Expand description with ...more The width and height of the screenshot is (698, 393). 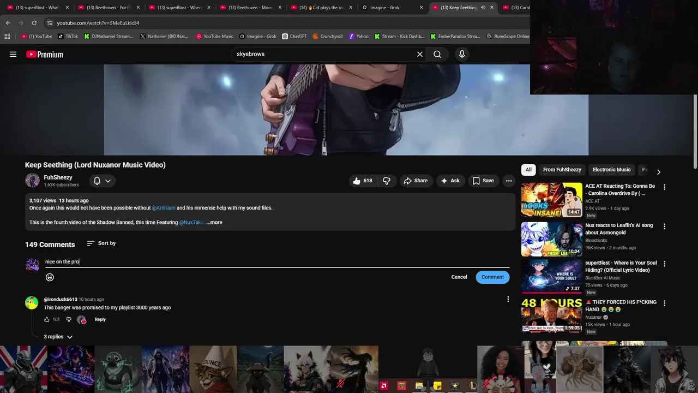(214, 223)
